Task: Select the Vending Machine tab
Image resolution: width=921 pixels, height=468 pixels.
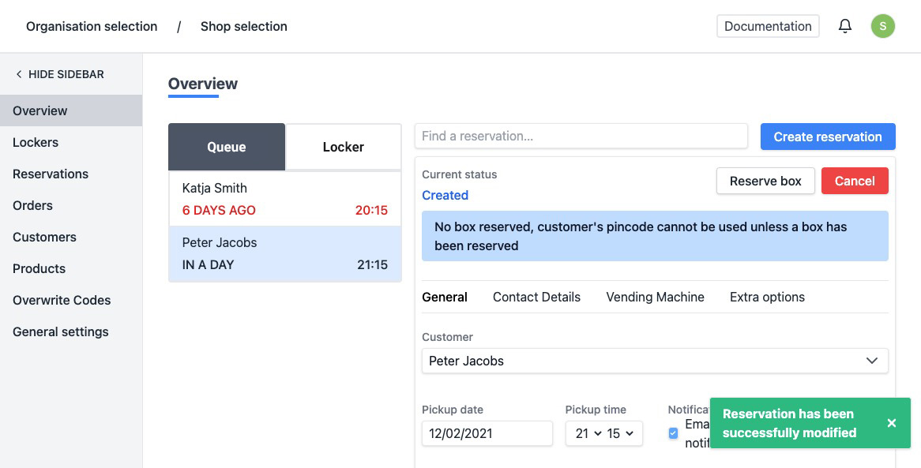Action: [655, 298]
